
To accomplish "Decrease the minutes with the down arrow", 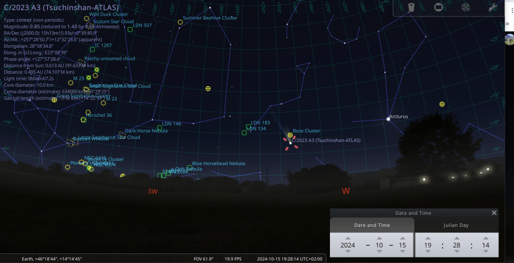I will tap(456, 252).
